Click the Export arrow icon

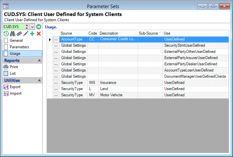pos(6,87)
